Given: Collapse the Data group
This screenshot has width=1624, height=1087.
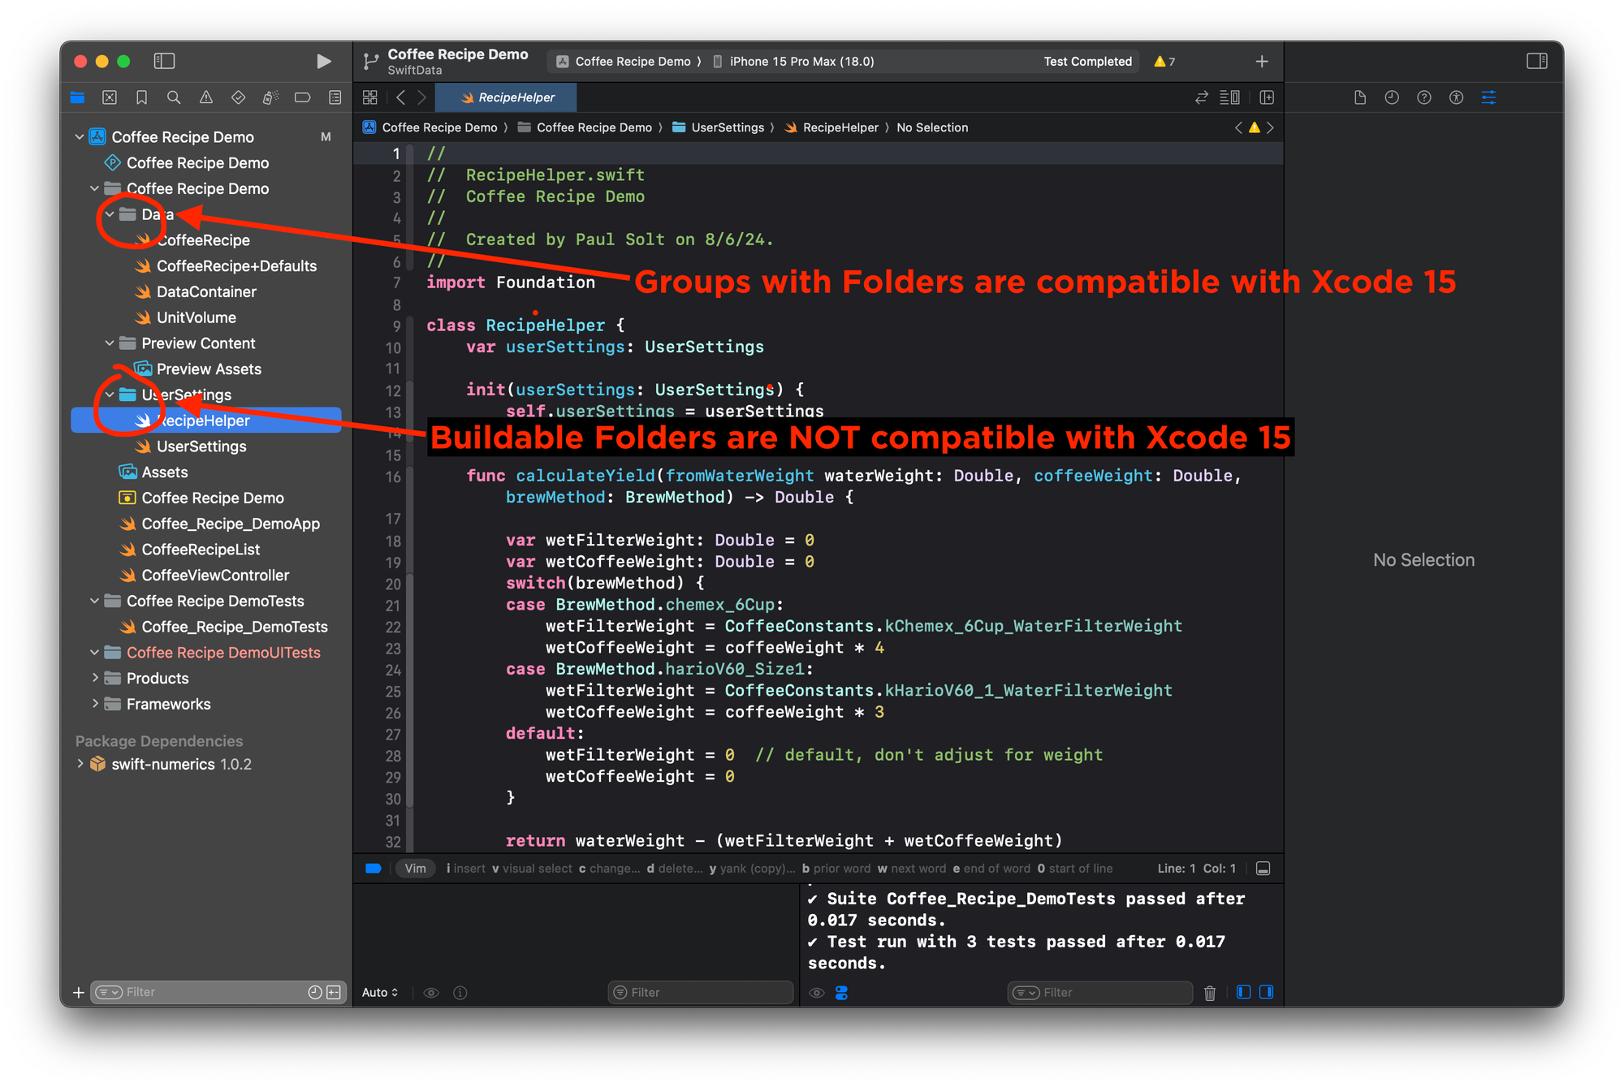Looking at the screenshot, I should [110, 214].
